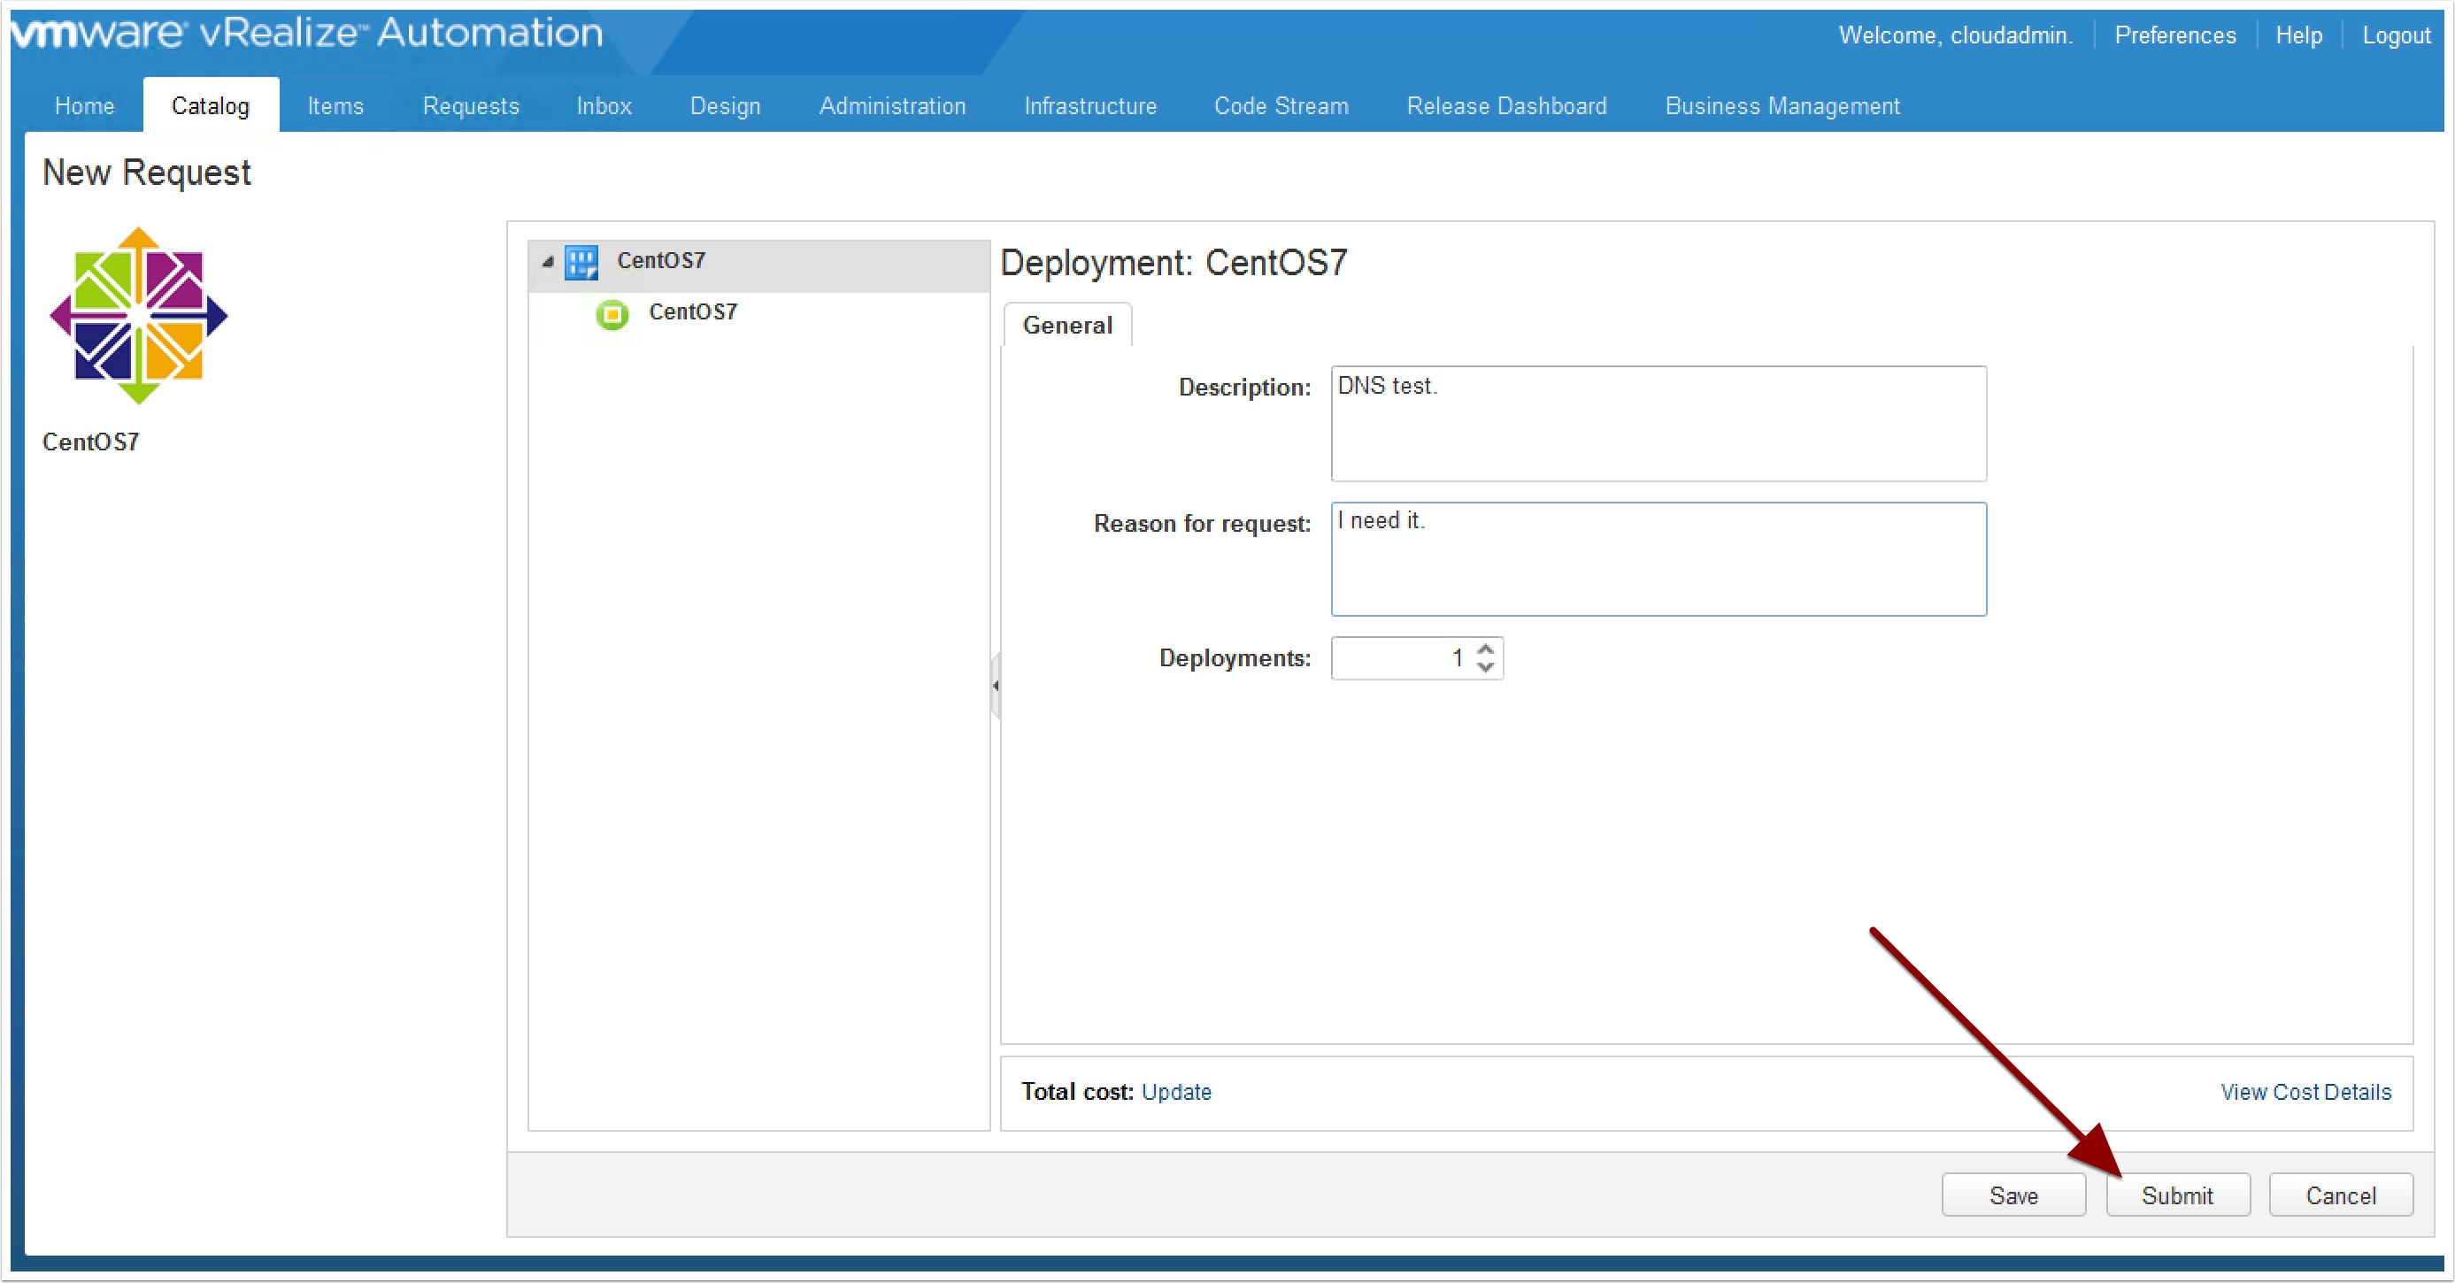Click the 'New Request' page heading
2455x1283 pixels.
click(147, 173)
